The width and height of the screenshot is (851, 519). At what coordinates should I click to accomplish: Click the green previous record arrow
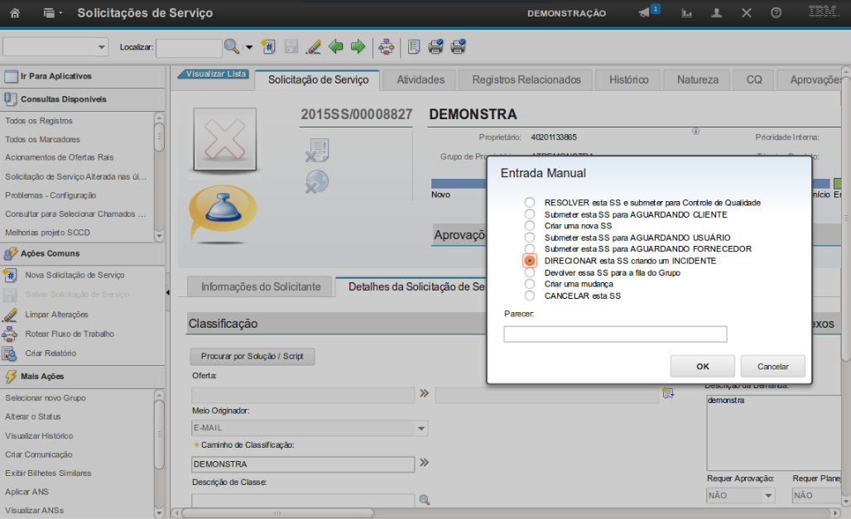tap(336, 47)
